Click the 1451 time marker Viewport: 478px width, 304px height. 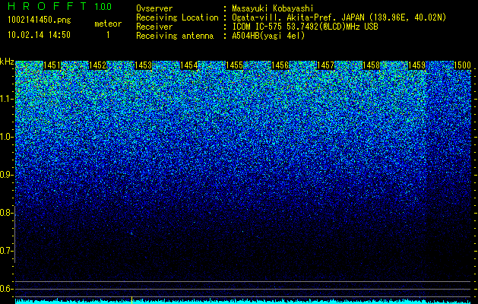coord(52,65)
